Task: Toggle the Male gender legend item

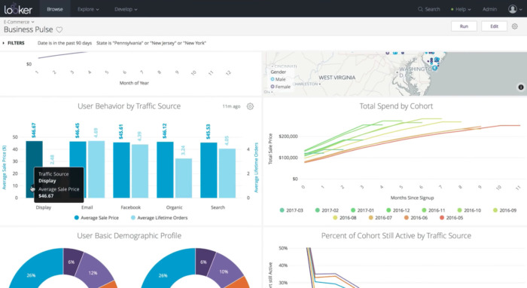Action: pos(279,79)
